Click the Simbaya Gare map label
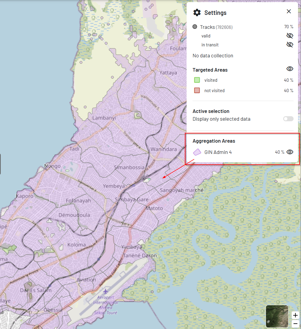The width and height of the screenshot is (301, 329). [132, 199]
